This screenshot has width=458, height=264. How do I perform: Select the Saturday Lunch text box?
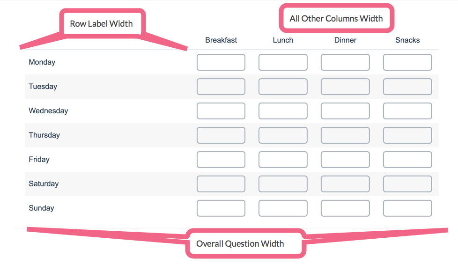pos(283,184)
